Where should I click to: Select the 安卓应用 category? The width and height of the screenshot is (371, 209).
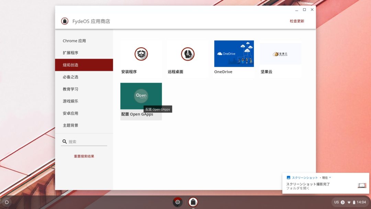84,113
